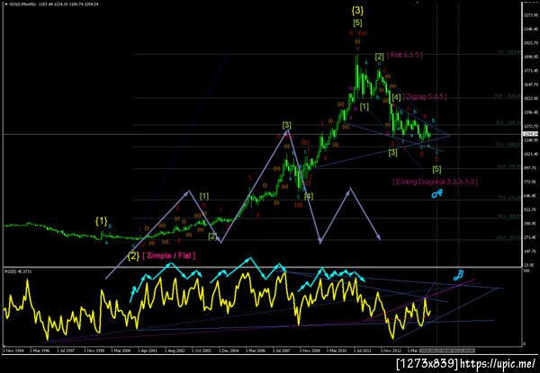The width and height of the screenshot is (540, 373).
Task: Select the red '5 - Ext' label under [5]
Action: pos(358,33)
